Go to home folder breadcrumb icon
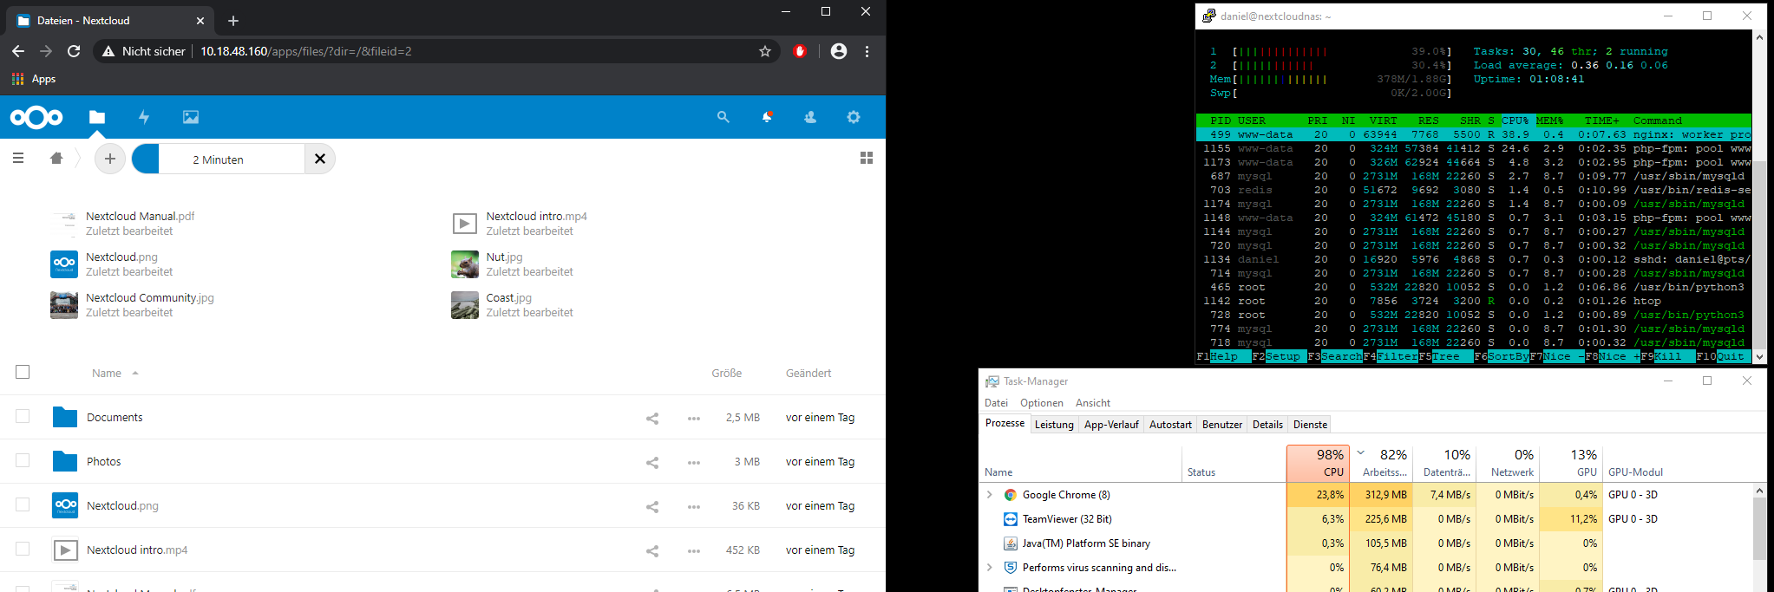The height and width of the screenshot is (592, 1774). pyautogui.click(x=56, y=158)
